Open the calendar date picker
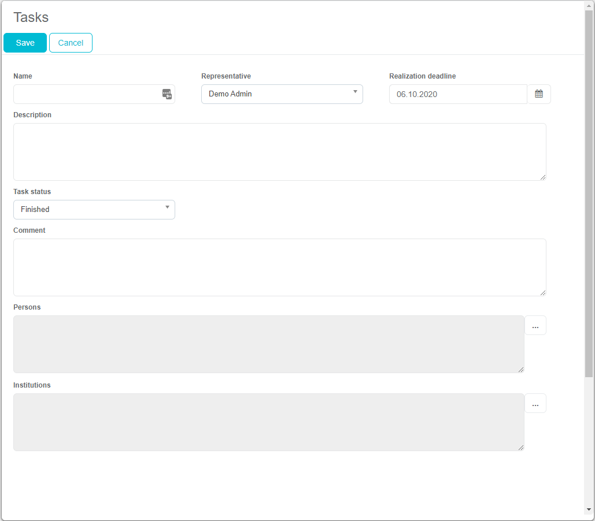This screenshot has width=595, height=521. coord(539,94)
